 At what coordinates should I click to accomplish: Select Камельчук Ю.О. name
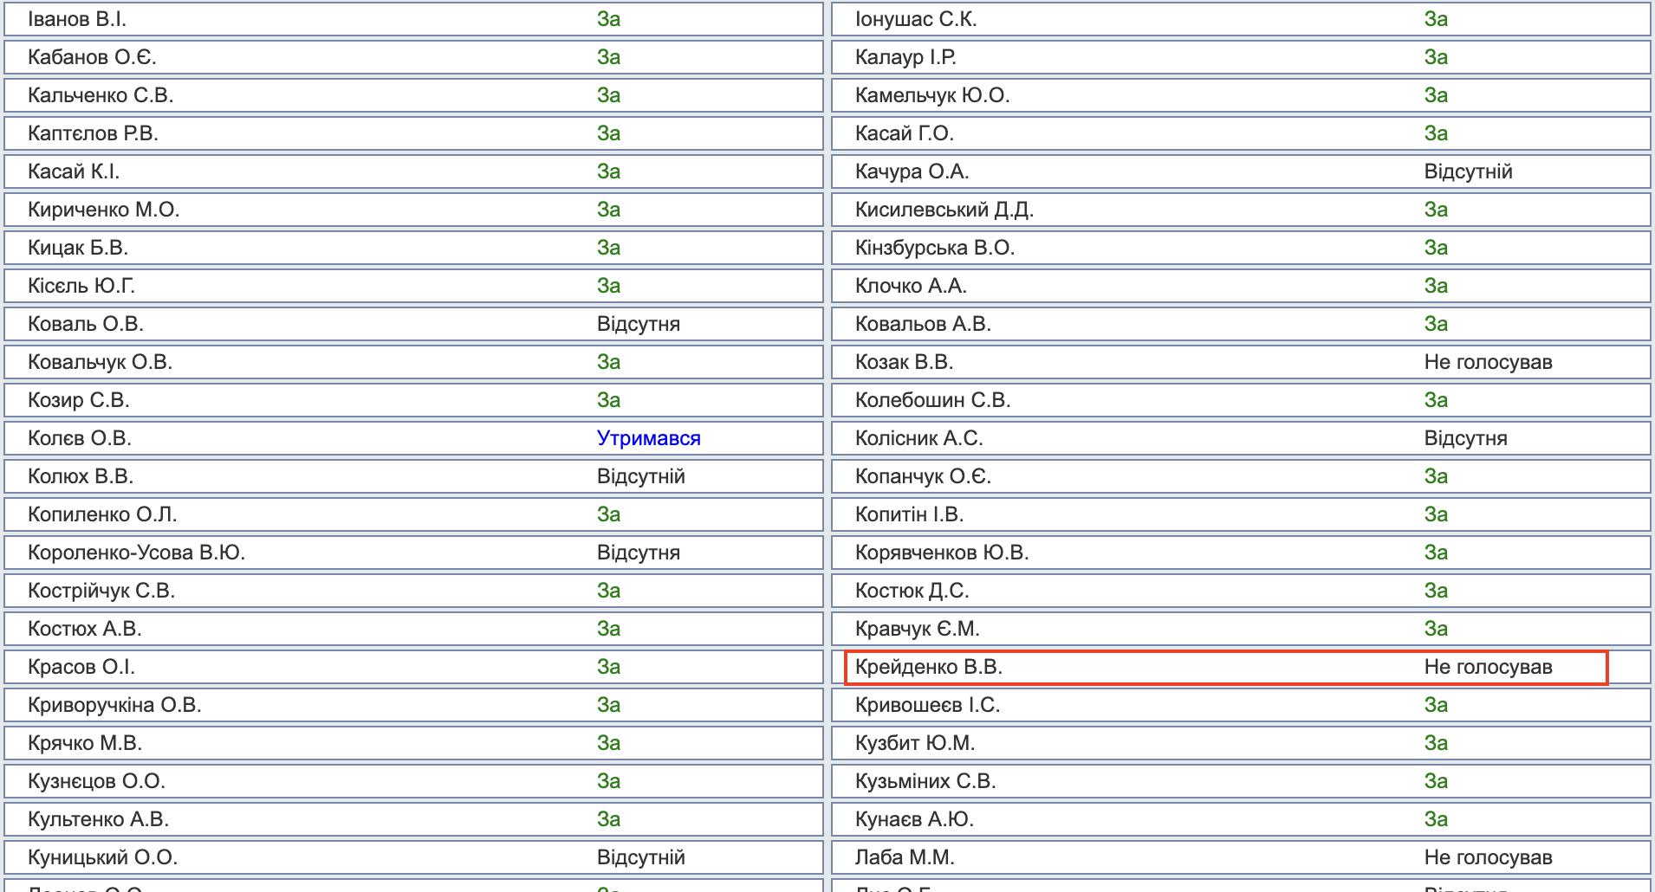tap(932, 95)
